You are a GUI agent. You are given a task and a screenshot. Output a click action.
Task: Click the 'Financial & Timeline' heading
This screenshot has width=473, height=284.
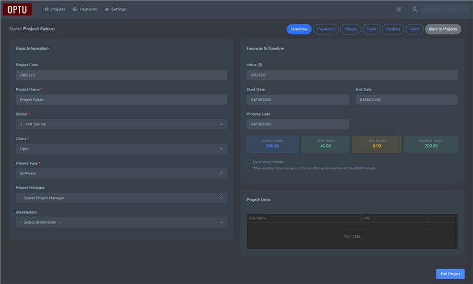(x=265, y=48)
